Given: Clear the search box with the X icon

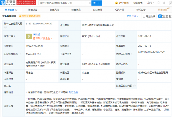Looking at the screenshot, I should (90, 3).
